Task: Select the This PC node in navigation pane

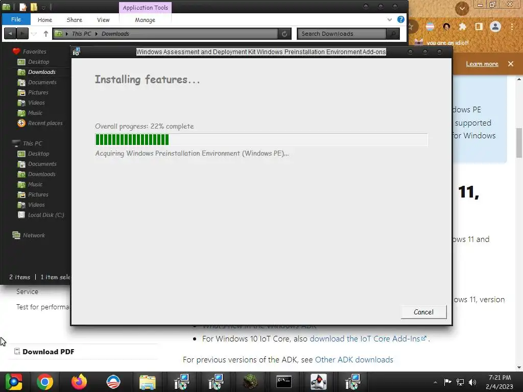Action: pos(32,143)
